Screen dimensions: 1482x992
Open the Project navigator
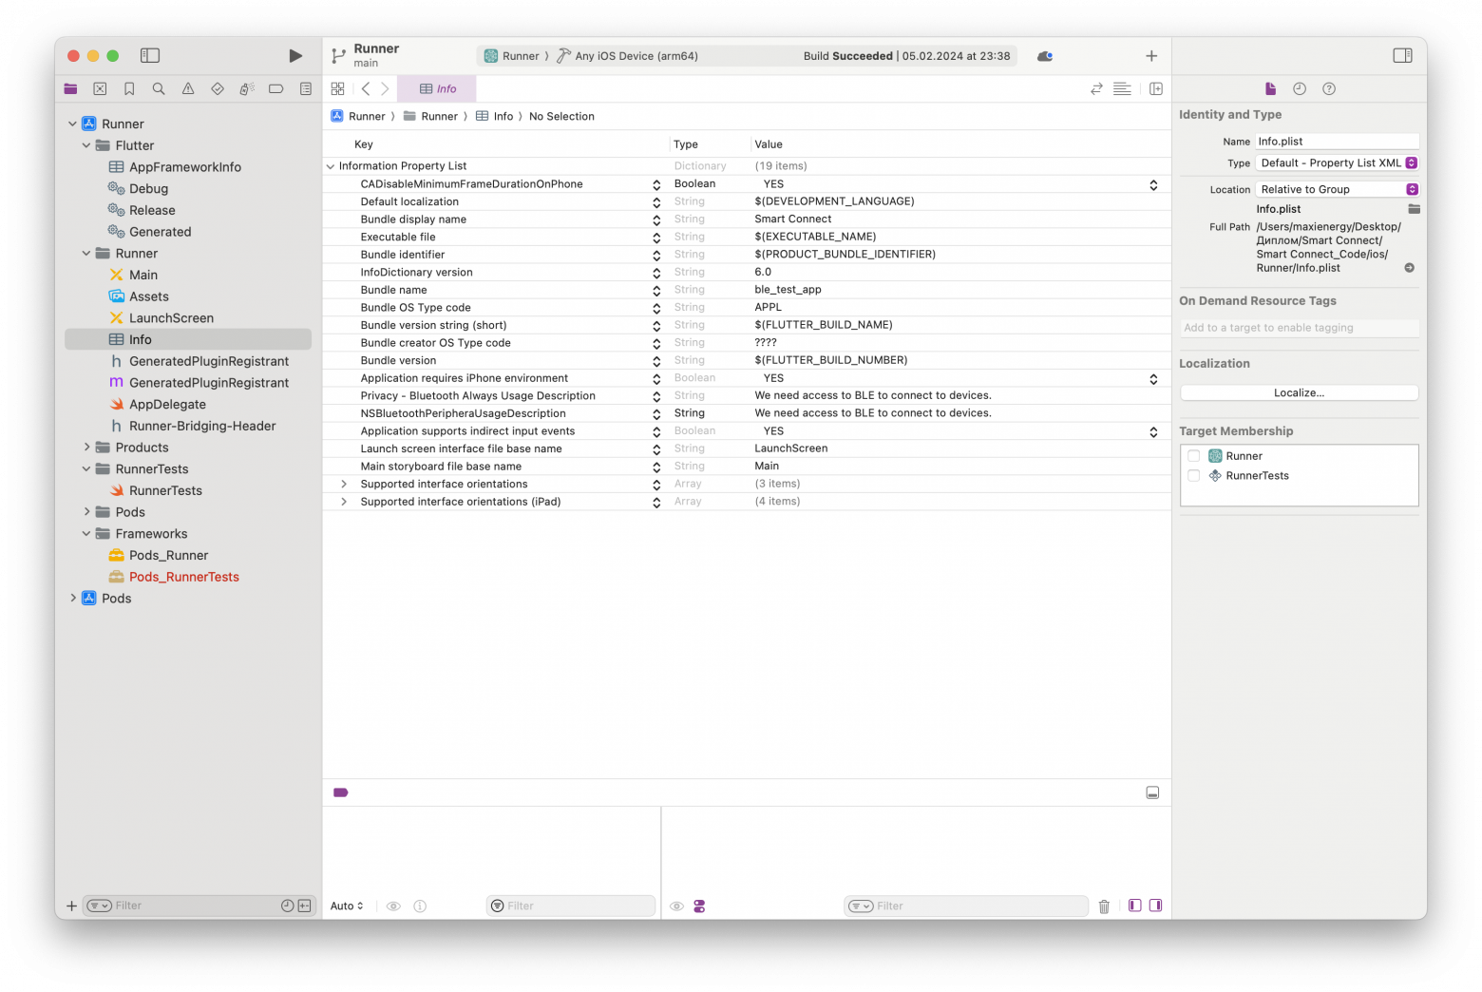[70, 88]
